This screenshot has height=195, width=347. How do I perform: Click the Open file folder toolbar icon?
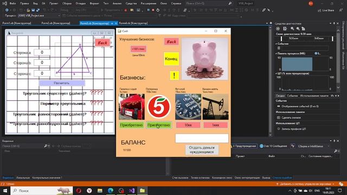point(28,10)
